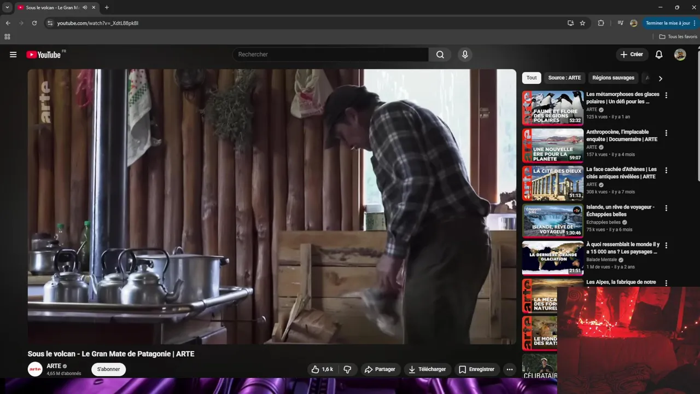
Task: Open options for Islande rêve de voyageur
Action: pyautogui.click(x=666, y=208)
